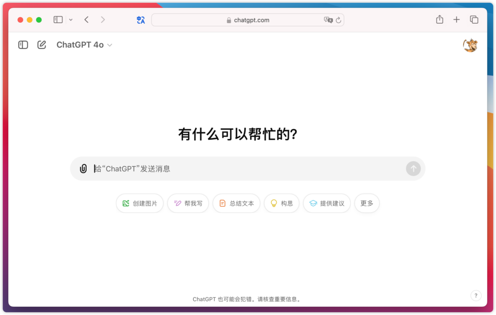
Task: Reload the chatgpt.com page
Action: click(x=338, y=20)
